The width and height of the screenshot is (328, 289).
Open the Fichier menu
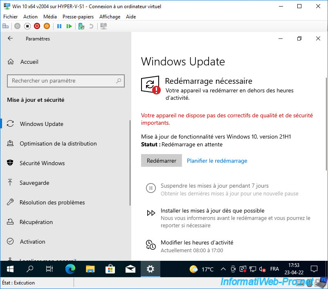click(11, 16)
